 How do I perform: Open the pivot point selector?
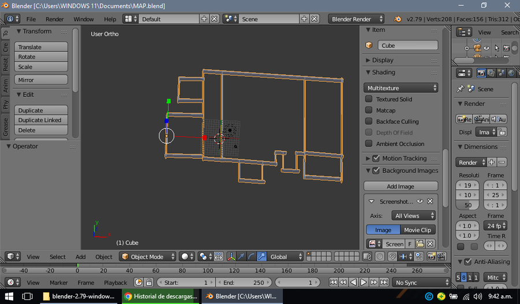(x=206, y=256)
